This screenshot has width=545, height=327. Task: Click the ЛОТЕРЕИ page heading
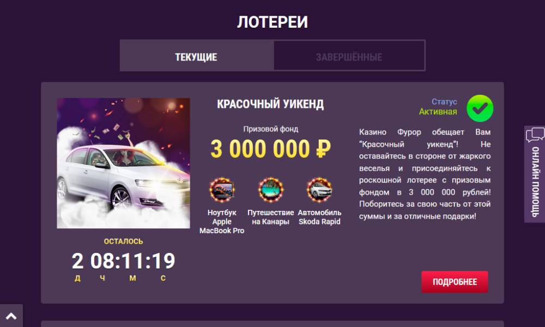coord(272,22)
